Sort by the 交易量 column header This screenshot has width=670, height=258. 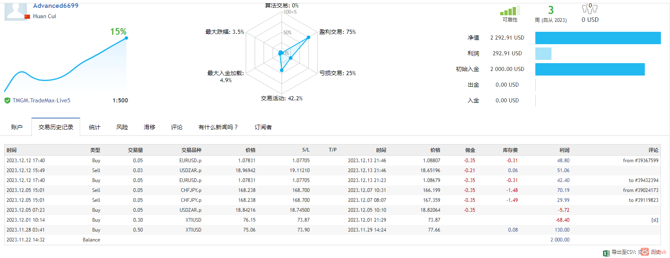point(135,150)
